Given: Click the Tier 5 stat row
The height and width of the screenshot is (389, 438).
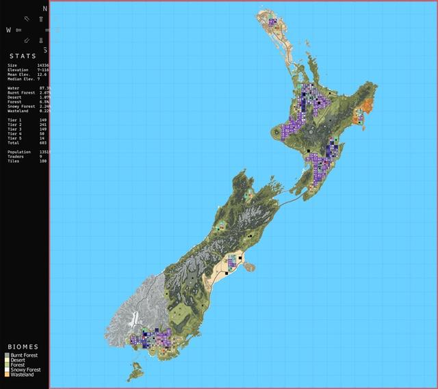Looking at the screenshot, I should click(29, 138).
